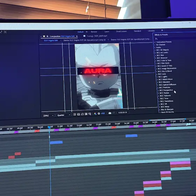
Task: Select the Learn workspace
Action: click(107, 31)
